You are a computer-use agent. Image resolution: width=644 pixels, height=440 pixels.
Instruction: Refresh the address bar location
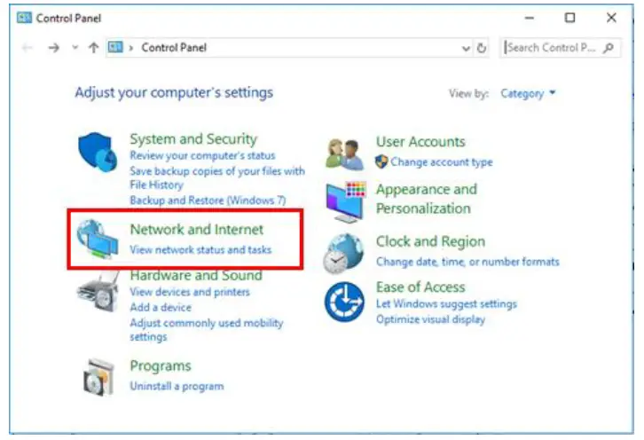coord(483,48)
